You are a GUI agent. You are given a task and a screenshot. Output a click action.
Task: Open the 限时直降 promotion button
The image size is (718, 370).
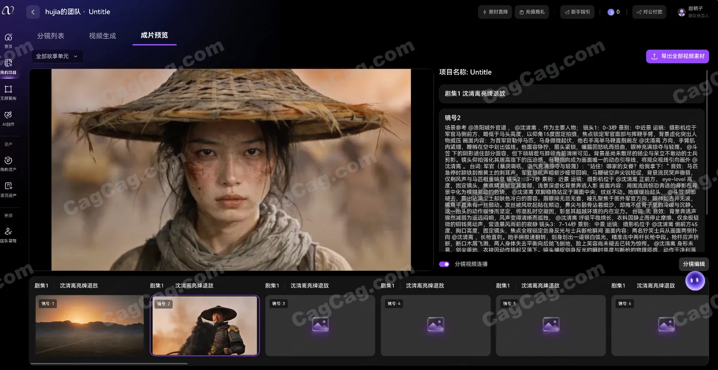pyautogui.click(x=495, y=12)
